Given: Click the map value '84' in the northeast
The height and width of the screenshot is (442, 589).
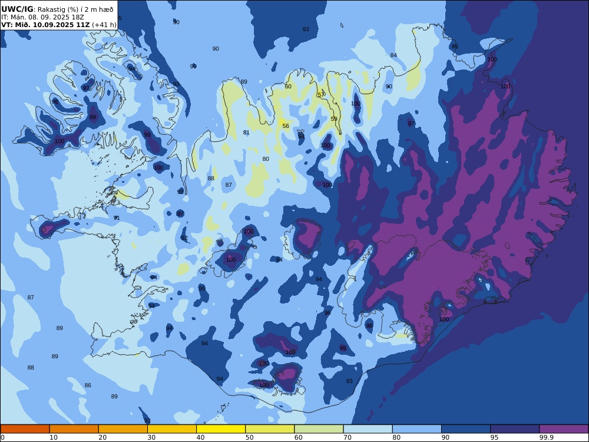Looking at the screenshot, I should coord(393,55).
